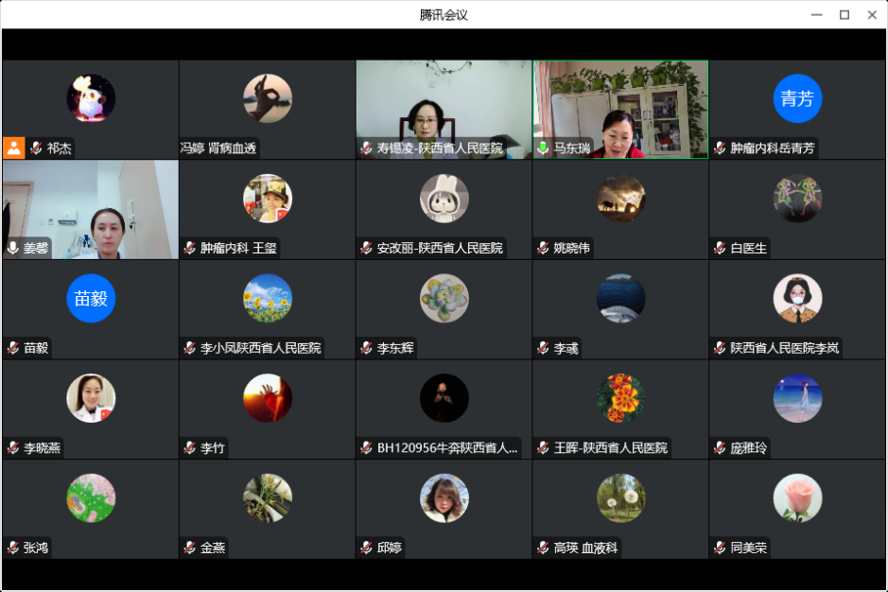Click the muted mic icon beside 姚晓伟
The image size is (888, 592).
pyautogui.click(x=543, y=248)
